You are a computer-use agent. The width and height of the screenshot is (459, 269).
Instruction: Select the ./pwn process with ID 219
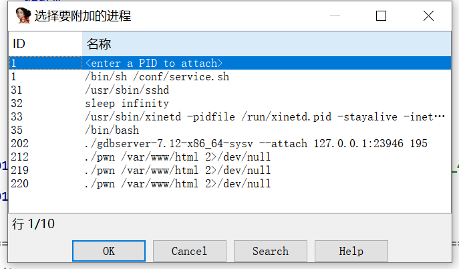coord(230,170)
